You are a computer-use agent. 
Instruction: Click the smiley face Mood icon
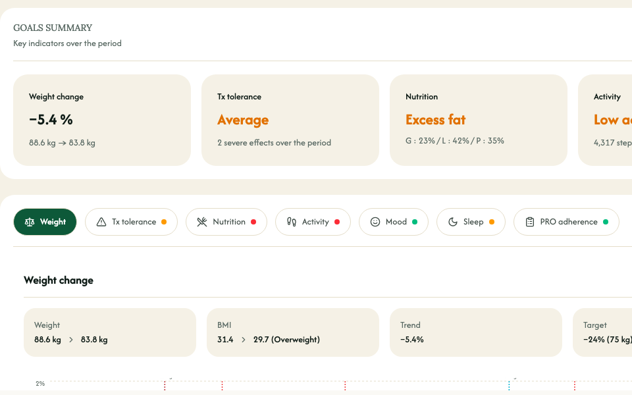pos(375,222)
